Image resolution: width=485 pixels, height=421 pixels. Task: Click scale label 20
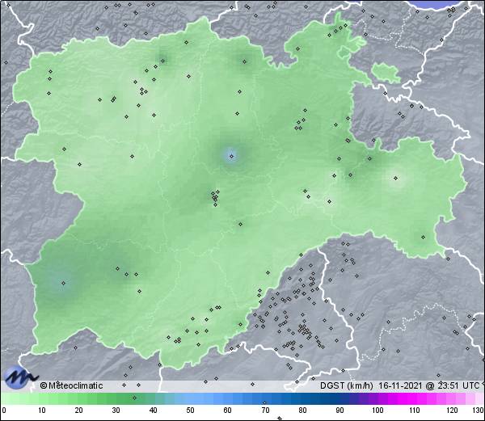79,410
